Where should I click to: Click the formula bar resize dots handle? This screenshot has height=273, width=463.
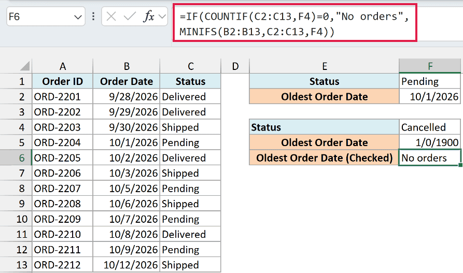pos(93,17)
